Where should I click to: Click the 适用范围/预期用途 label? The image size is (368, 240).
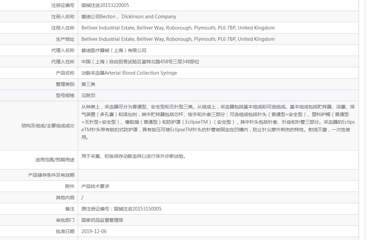tap(55, 160)
